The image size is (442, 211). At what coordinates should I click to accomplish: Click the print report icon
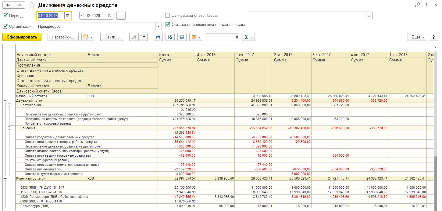click(158, 37)
